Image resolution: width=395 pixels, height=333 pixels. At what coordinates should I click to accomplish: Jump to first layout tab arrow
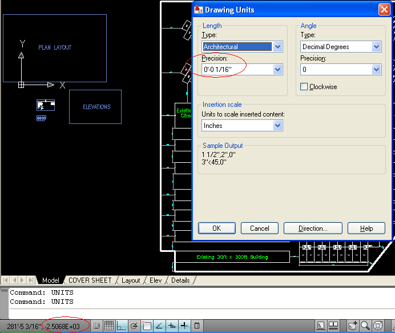tap(6, 280)
